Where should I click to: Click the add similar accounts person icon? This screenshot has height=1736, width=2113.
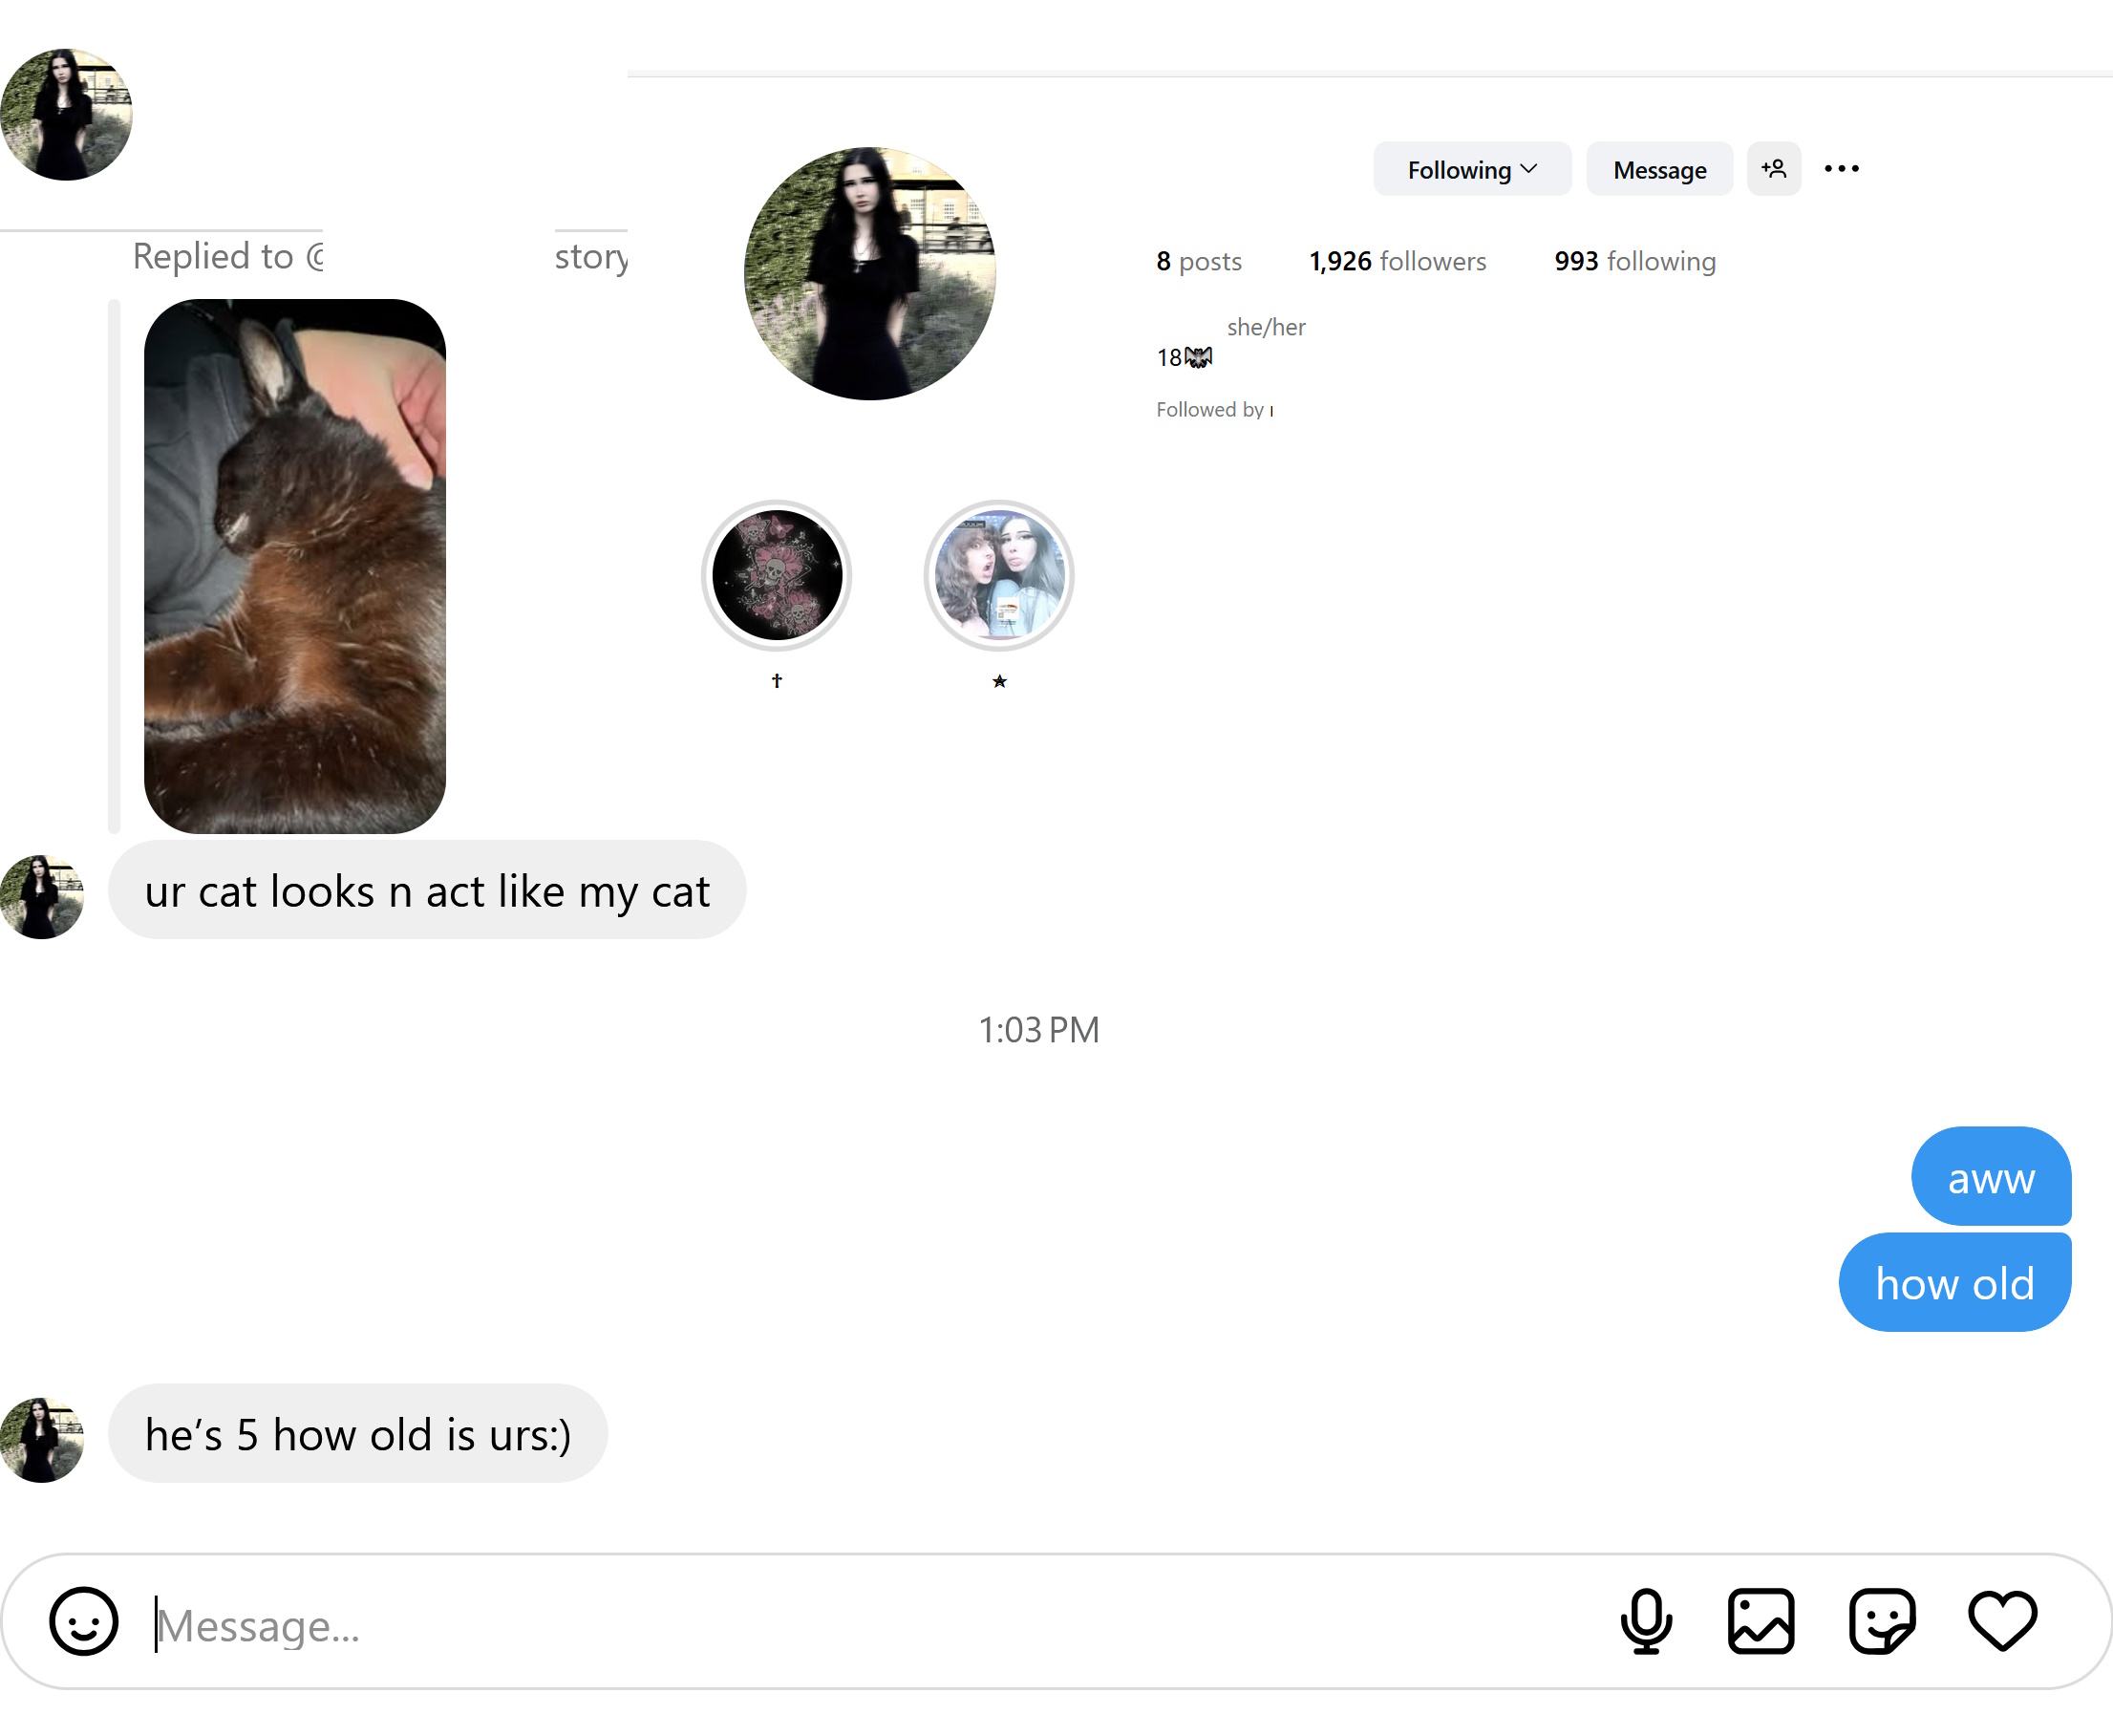point(1774,169)
